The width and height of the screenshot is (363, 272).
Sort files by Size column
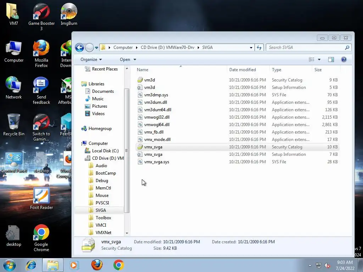click(326, 70)
